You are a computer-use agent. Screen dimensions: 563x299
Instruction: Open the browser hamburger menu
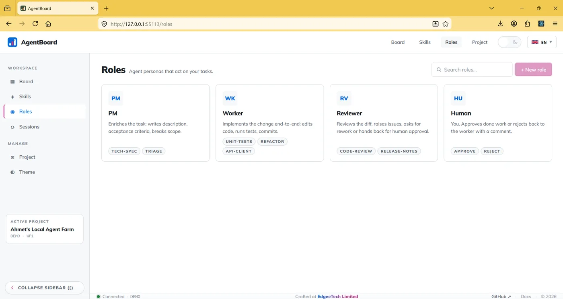555,24
